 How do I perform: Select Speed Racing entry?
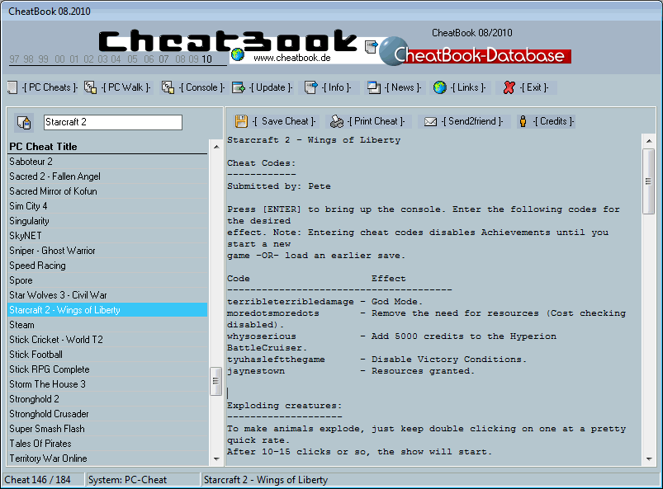click(x=108, y=266)
